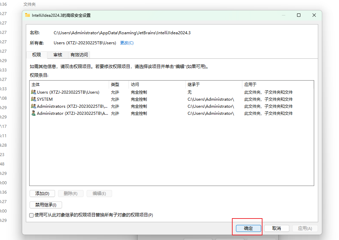The image size is (339, 240).
Task: Close the advanced security settings dialog
Action: (314, 15)
